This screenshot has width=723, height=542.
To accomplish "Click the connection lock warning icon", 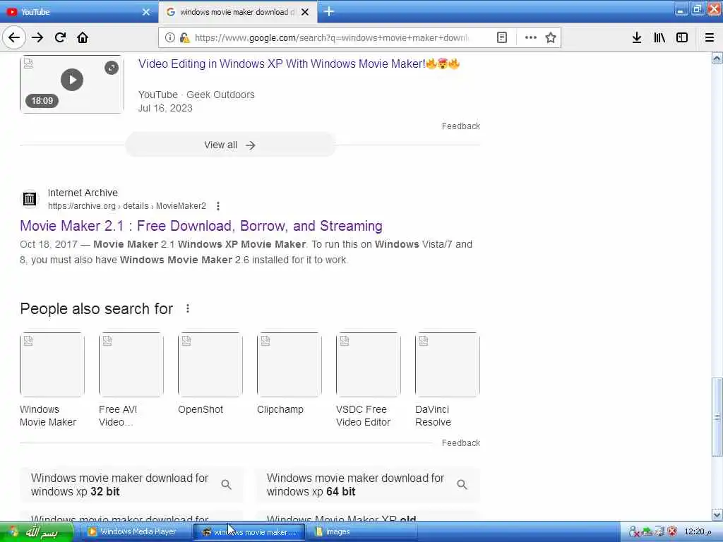I will tap(184, 38).
